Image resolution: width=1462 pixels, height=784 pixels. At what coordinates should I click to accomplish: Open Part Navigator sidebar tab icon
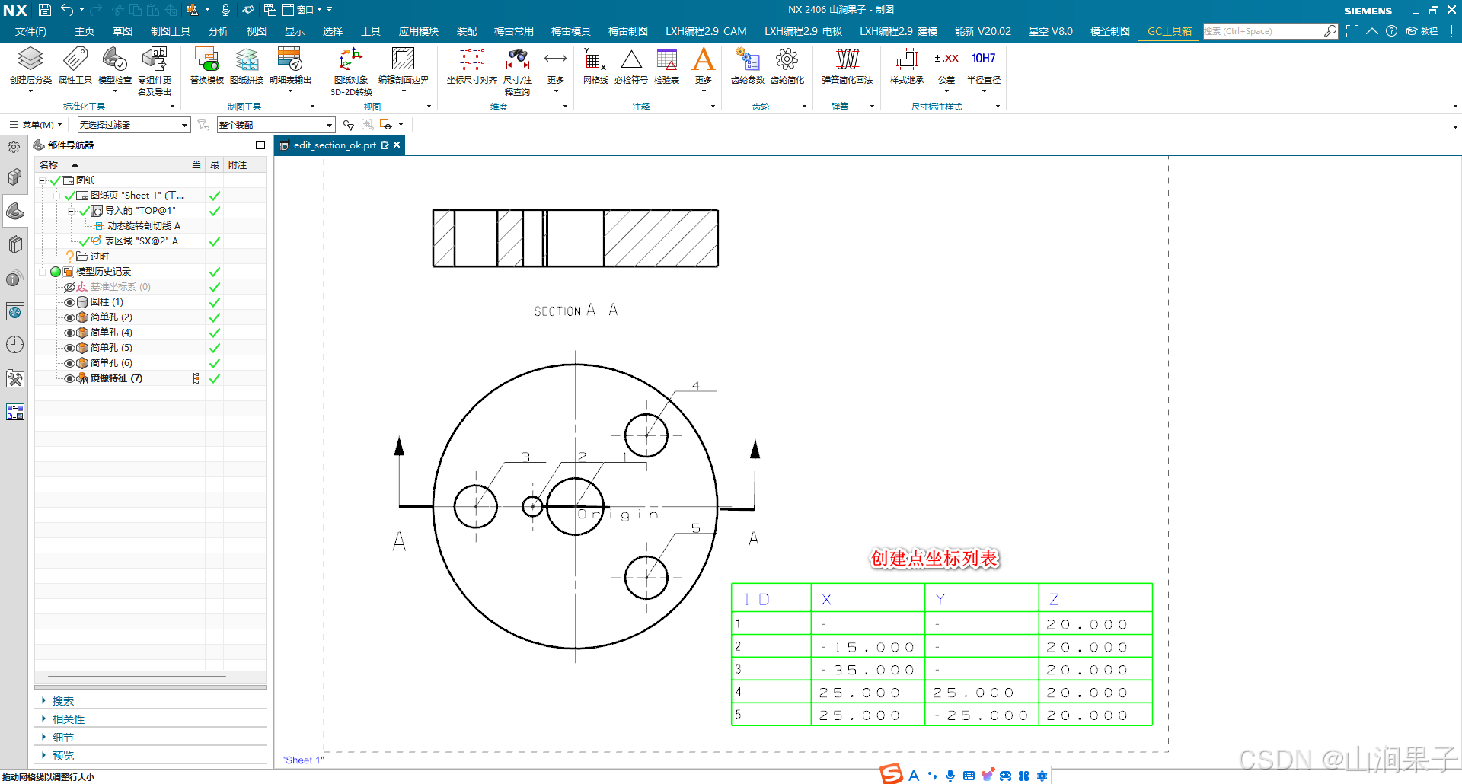[14, 211]
